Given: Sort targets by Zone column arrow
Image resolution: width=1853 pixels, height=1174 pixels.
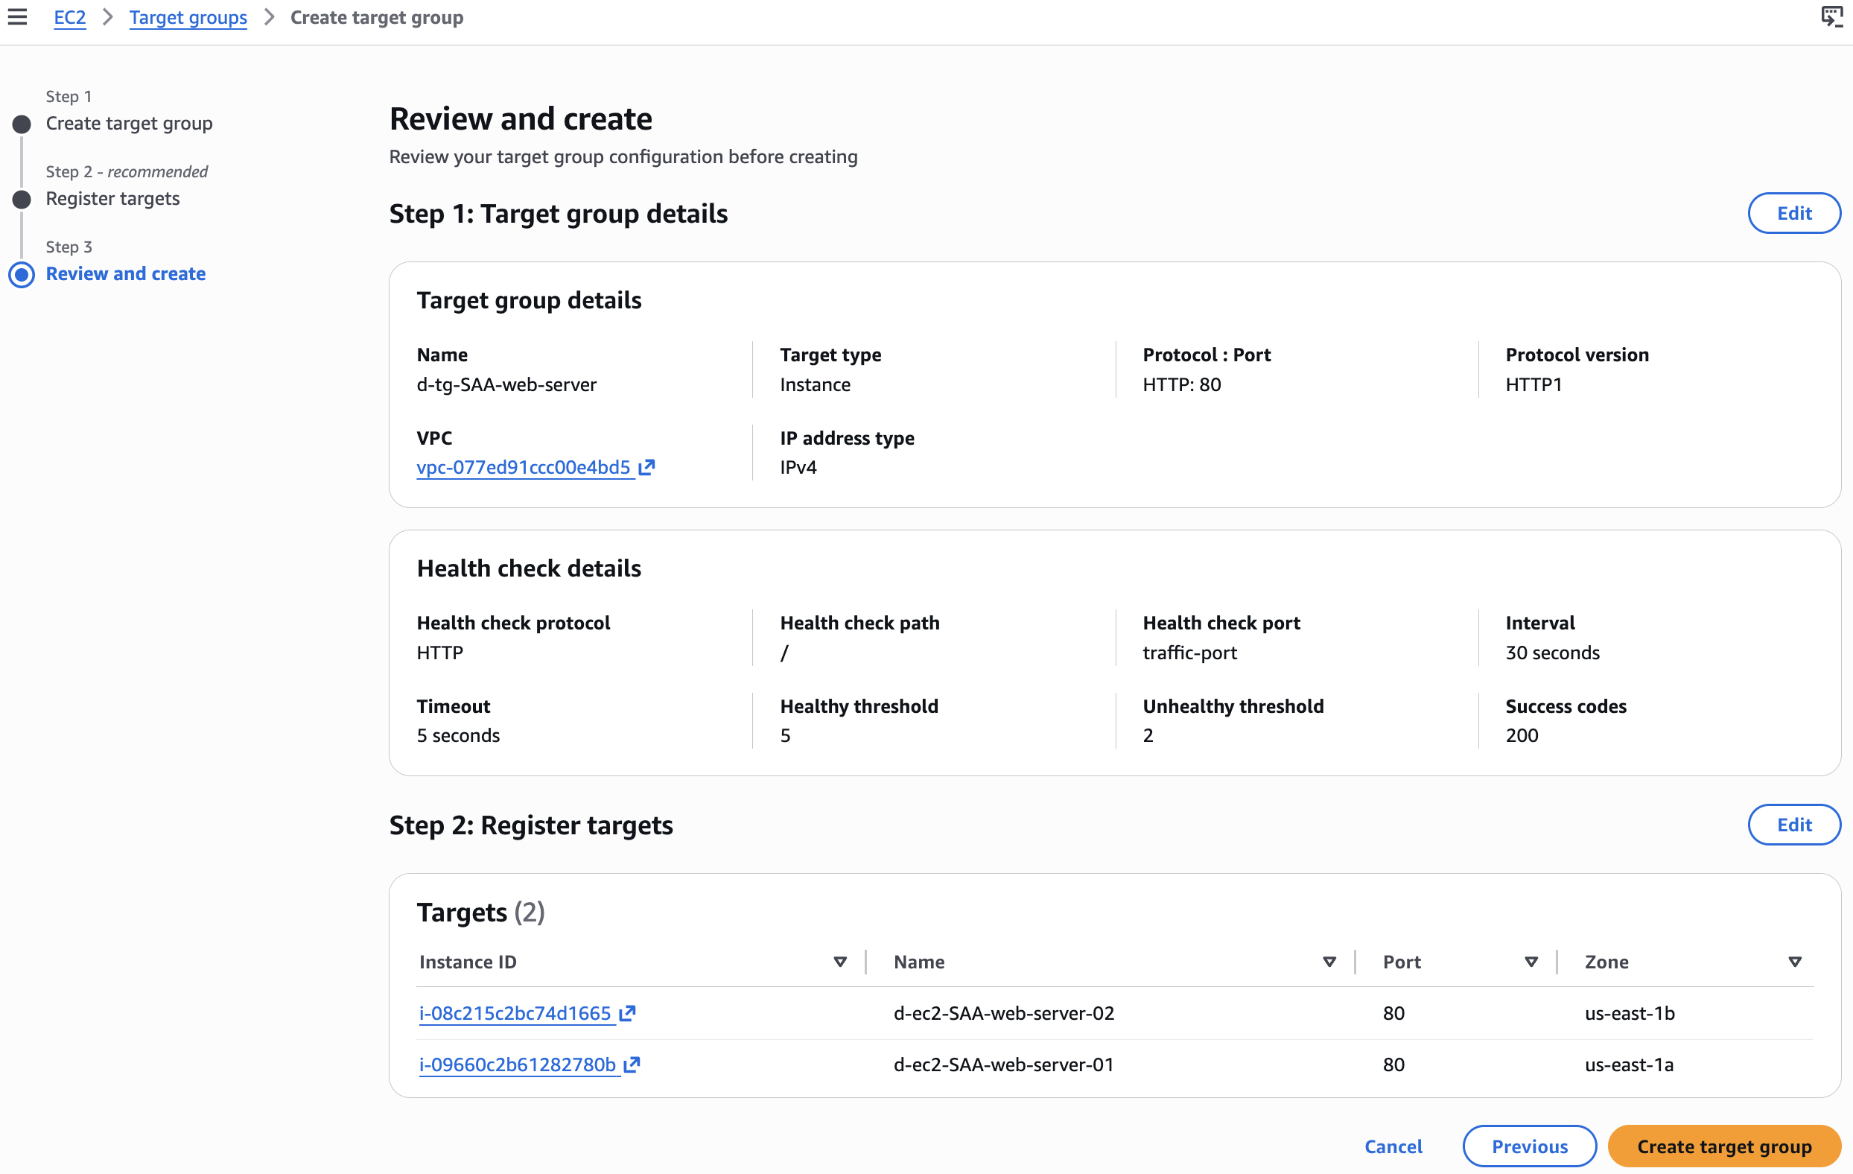Looking at the screenshot, I should (1794, 962).
